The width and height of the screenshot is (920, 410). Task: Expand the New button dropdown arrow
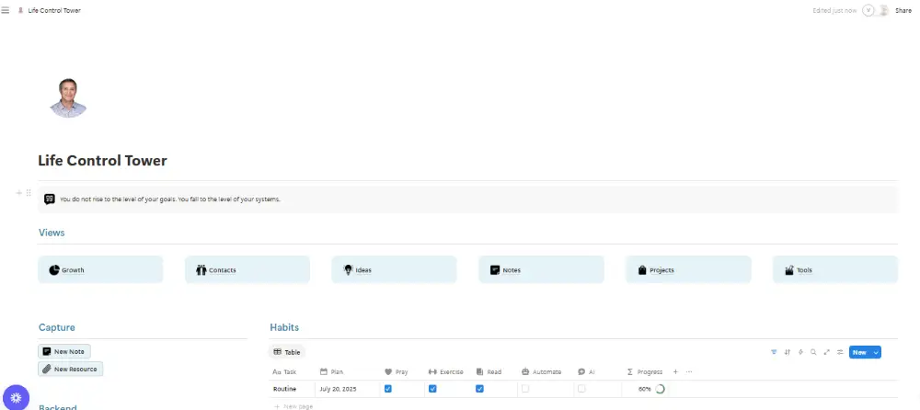point(876,352)
